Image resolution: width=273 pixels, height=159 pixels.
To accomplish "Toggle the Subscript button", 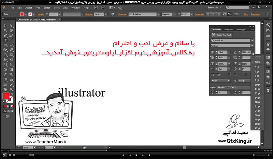I will click(x=235, y=75).
